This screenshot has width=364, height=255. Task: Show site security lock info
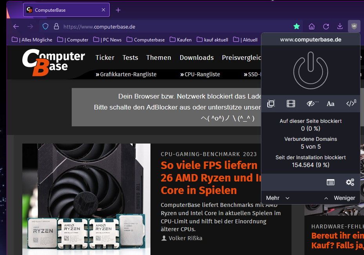click(x=56, y=27)
